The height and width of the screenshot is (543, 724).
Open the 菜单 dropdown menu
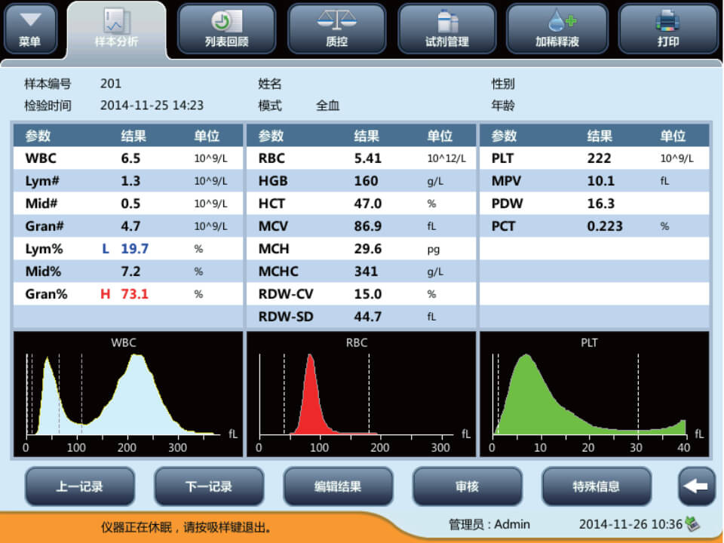[30, 29]
